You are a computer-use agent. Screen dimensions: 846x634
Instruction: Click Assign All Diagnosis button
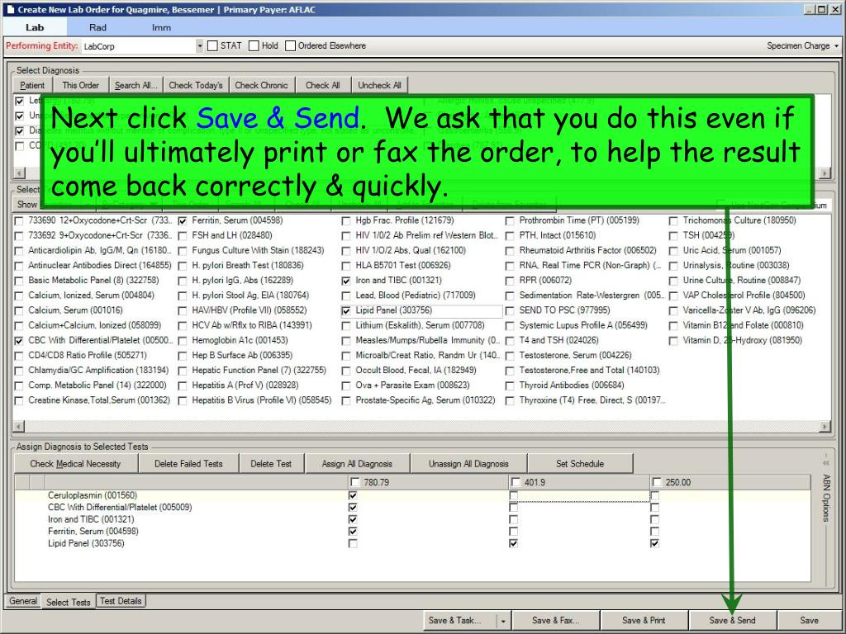[x=357, y=464]
